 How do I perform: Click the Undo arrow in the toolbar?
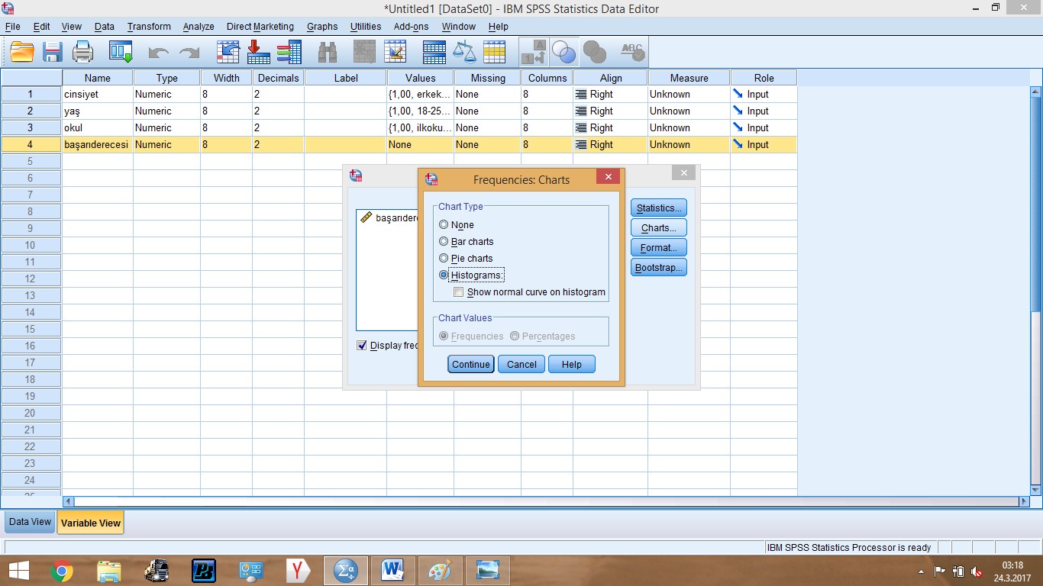point(158,52)
